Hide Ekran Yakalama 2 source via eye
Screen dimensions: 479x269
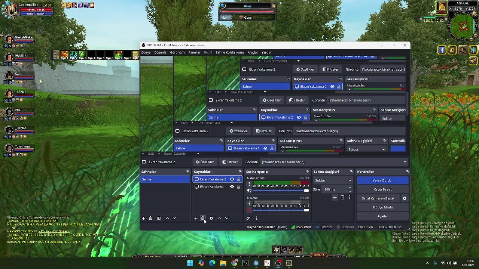[232, 179]
